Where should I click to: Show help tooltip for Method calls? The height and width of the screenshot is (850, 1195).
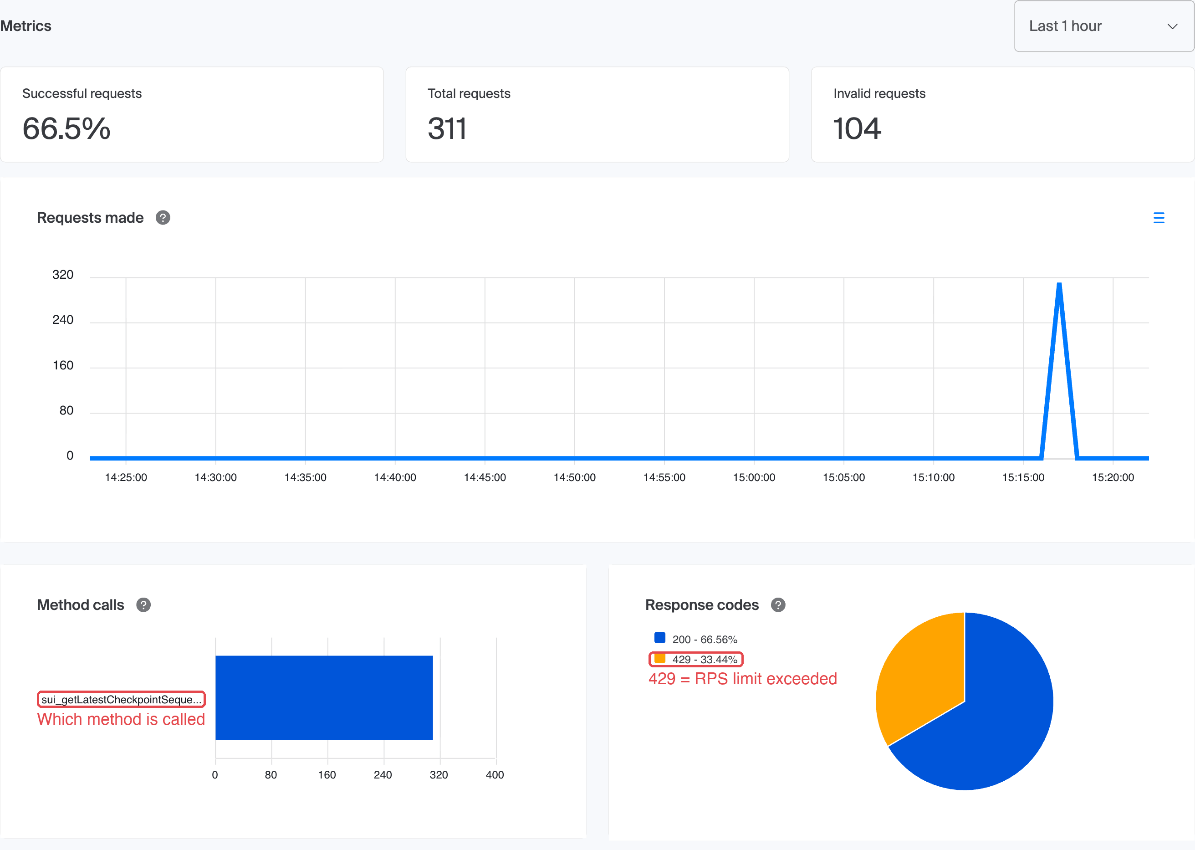143,605
